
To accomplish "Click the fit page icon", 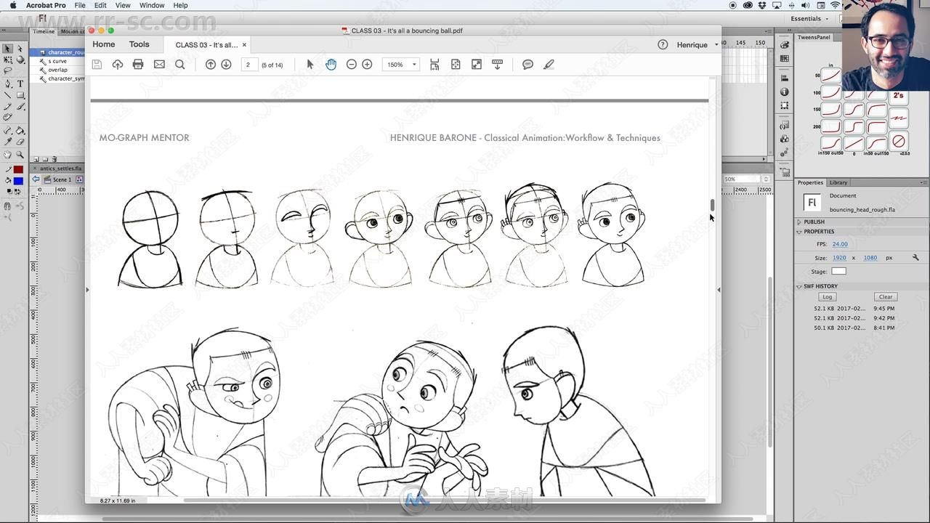I will pyautogui.click(x=456, y=65).
